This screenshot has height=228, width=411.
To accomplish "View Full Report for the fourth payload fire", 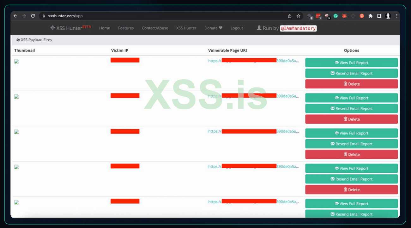I will click(x=351, y=169).
